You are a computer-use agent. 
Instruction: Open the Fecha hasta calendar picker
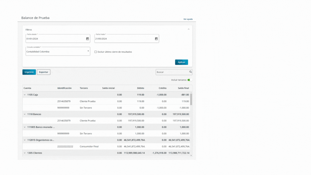click(156, 39)
